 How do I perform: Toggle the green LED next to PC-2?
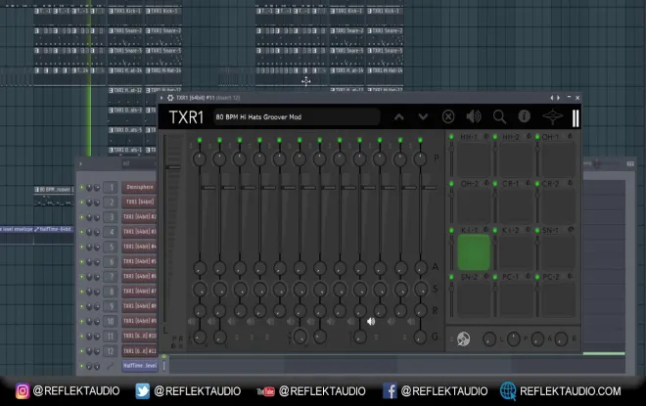click(x=537, y=277)
